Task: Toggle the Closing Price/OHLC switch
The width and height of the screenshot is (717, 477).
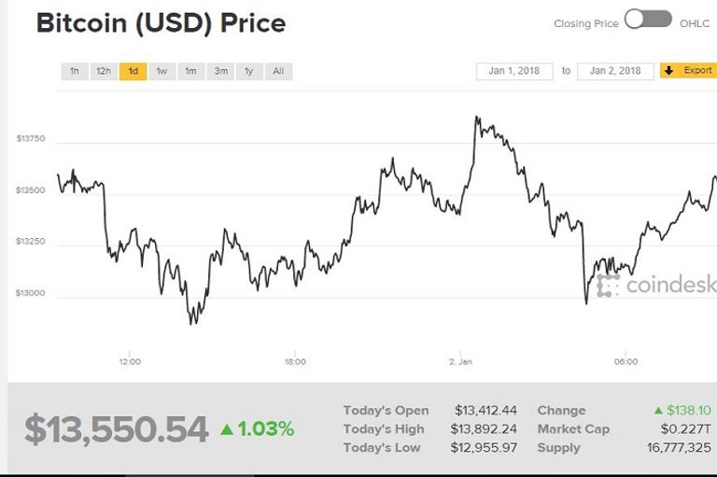Action: coord(649,20)
